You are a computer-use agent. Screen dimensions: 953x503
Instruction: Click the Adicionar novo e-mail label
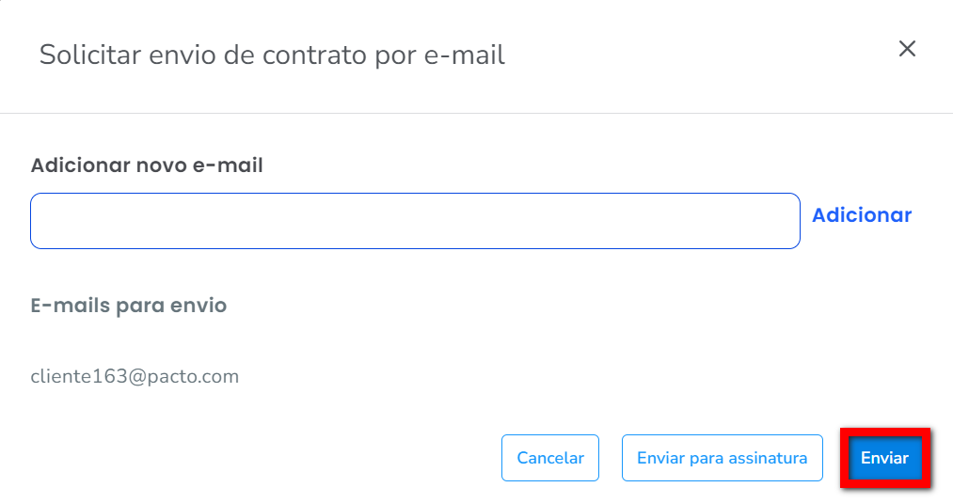coord(147,165)
